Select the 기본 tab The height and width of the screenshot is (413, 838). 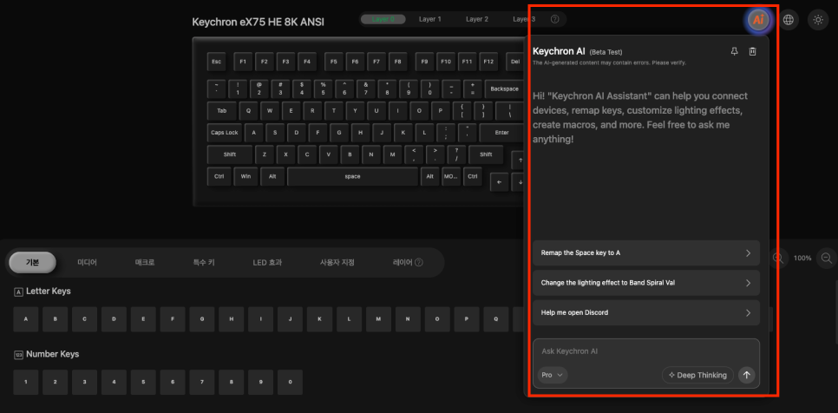(x=33, y=262)
